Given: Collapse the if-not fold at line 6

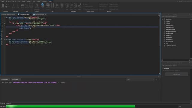Looking at the screenshot, I should click(5, 25).
